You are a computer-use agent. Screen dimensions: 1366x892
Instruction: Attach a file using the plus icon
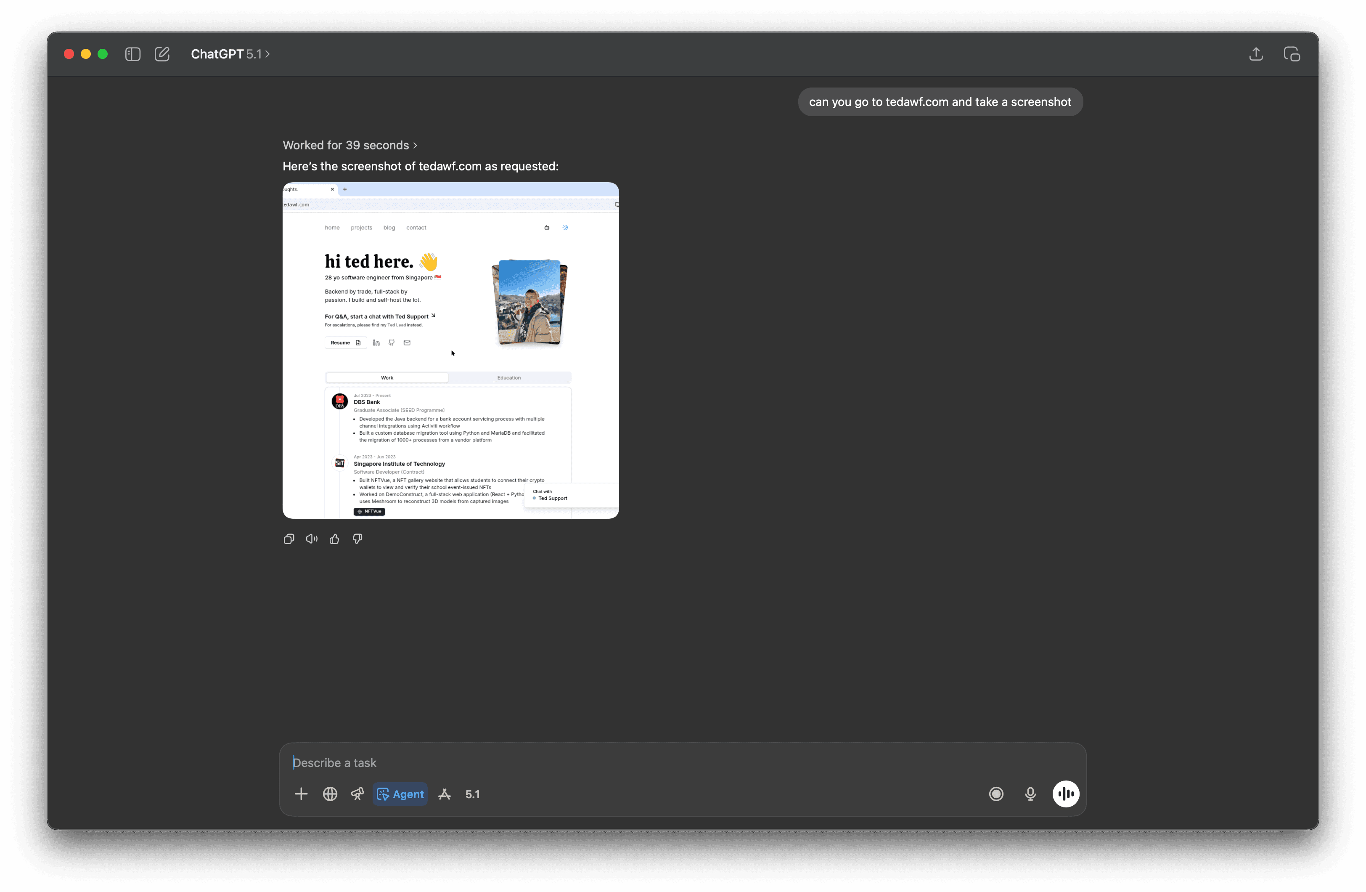(301, 794)
